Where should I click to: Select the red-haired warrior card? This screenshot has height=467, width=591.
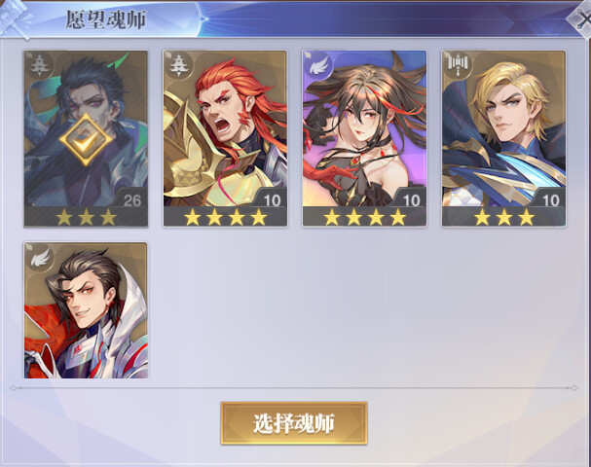[225, 138]
